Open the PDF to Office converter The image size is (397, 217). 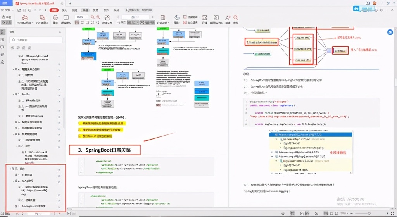tap(24, 19)
